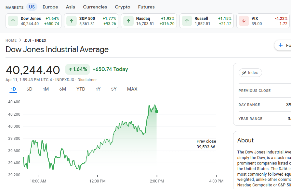Image resolution: width=291 pixels, height=189 pixels.
Task: Click the chart icon in the Index chip
Action: coord(244,73)
